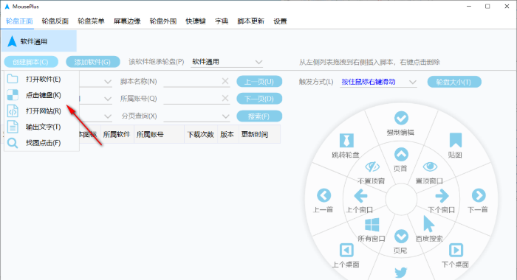Click the 搜索(F) button

tap(259, 116)
